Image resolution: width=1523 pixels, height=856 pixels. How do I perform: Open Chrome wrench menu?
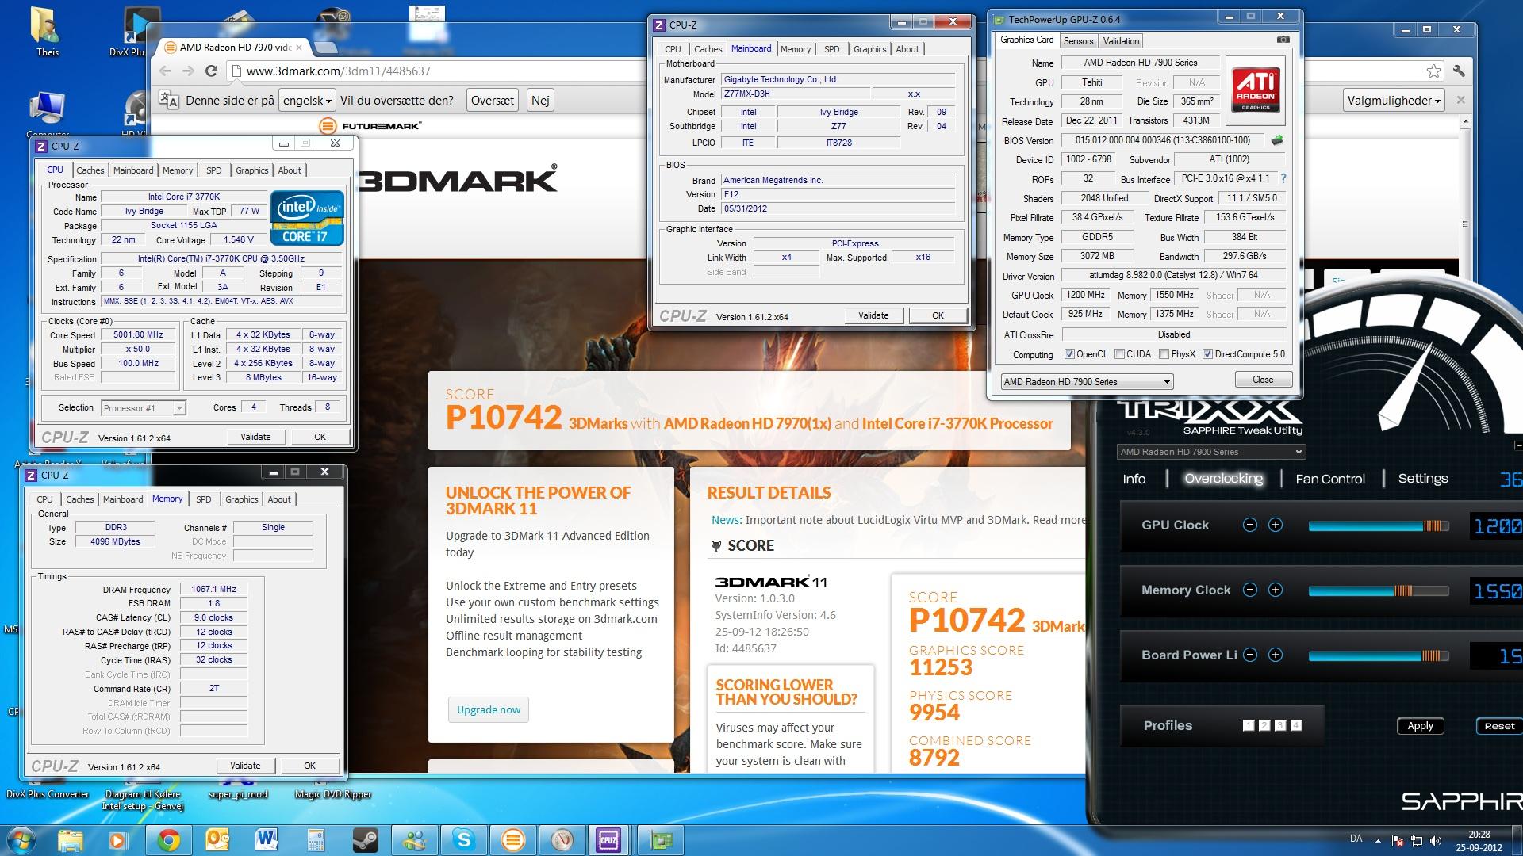click(1459, 71)
